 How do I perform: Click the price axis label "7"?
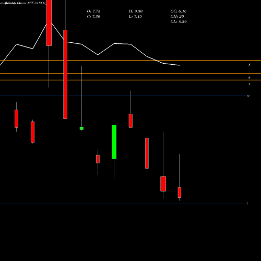click(x=247, y=204)
